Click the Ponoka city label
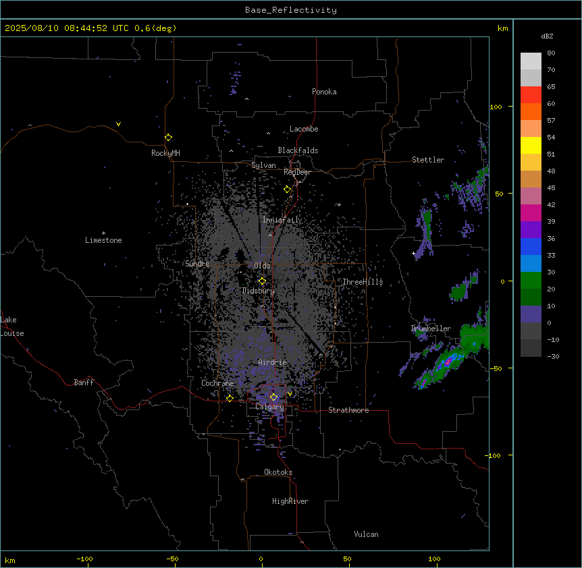The width and height of the screenshot is (582, 568). click(324, 92)
